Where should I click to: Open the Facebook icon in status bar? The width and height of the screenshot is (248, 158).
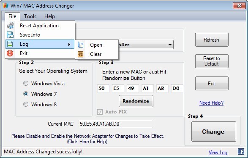pyautogui.click(x=241, y=152)
